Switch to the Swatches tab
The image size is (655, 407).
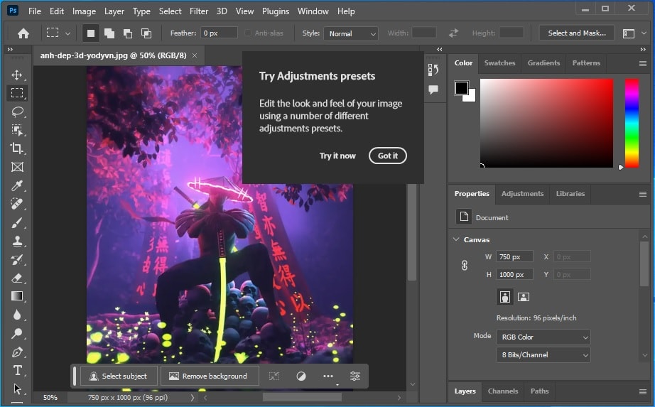point(499,63)
